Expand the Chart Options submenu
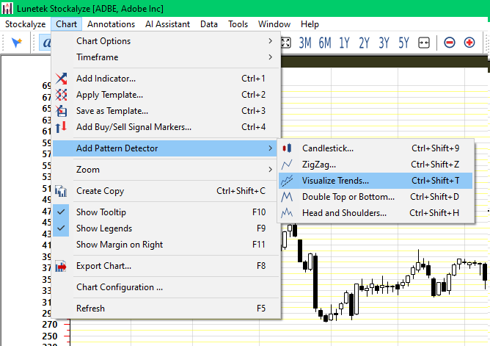 point(167,41)
